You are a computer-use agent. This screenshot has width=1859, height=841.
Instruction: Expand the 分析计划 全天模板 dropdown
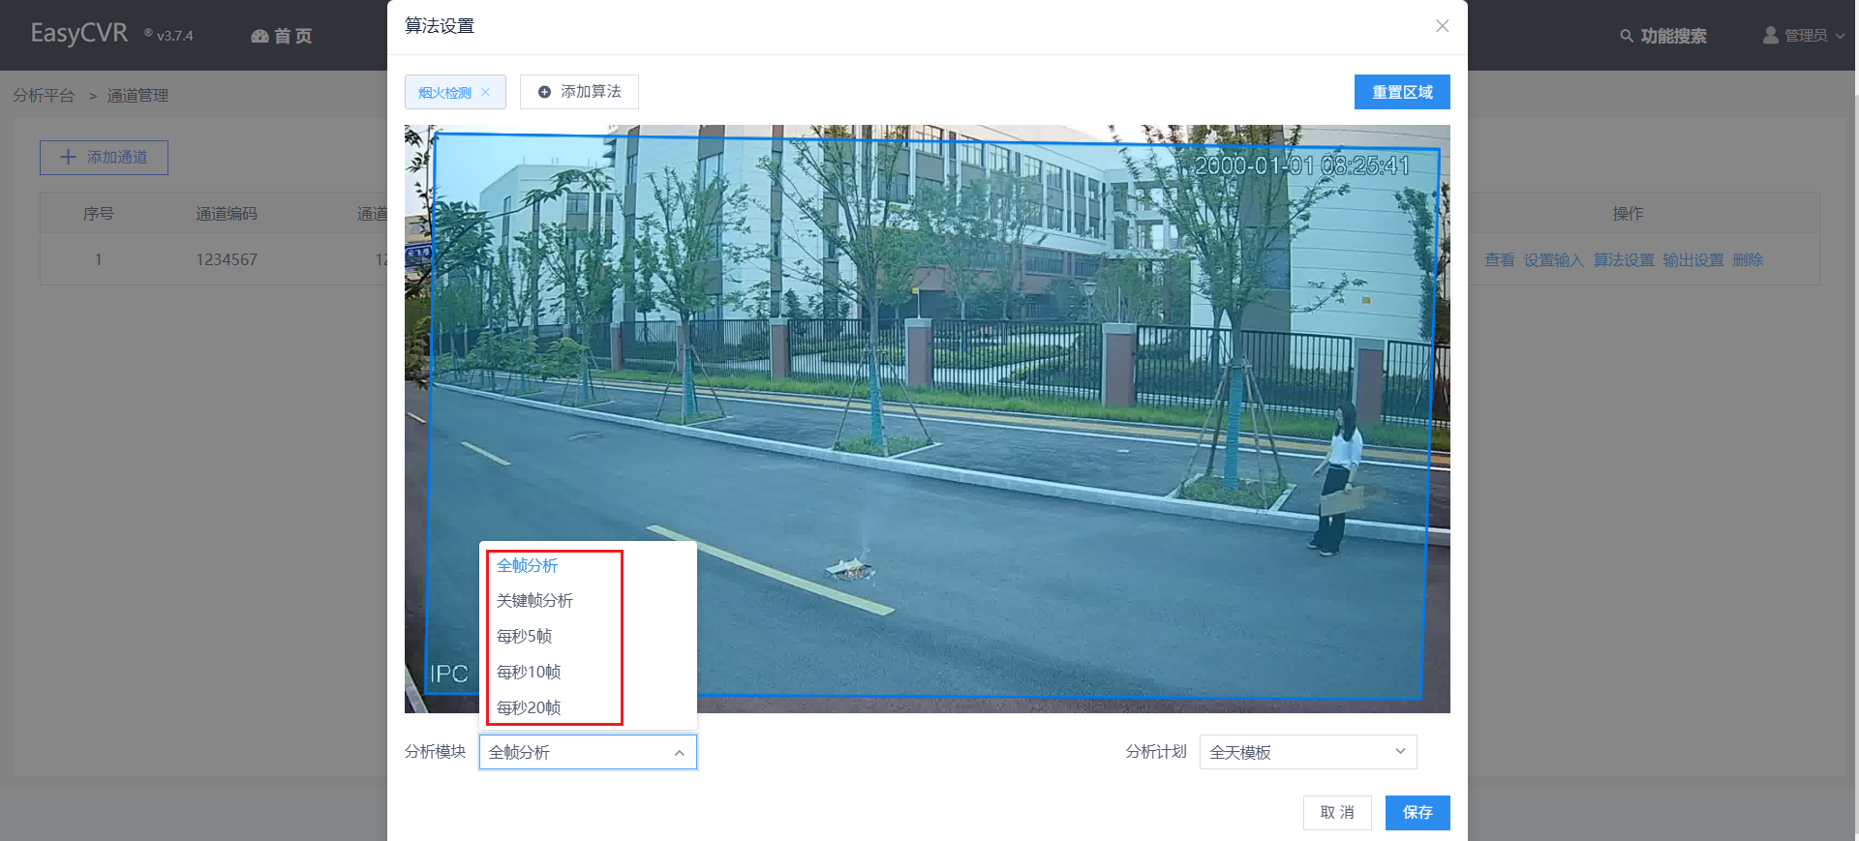1399,752
